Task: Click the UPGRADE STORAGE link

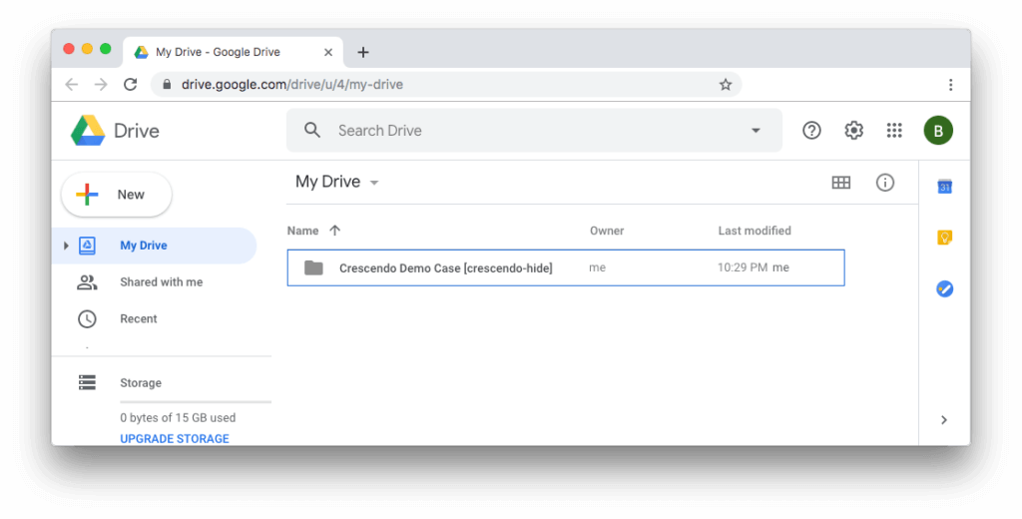Action: [x=175, y=439]
